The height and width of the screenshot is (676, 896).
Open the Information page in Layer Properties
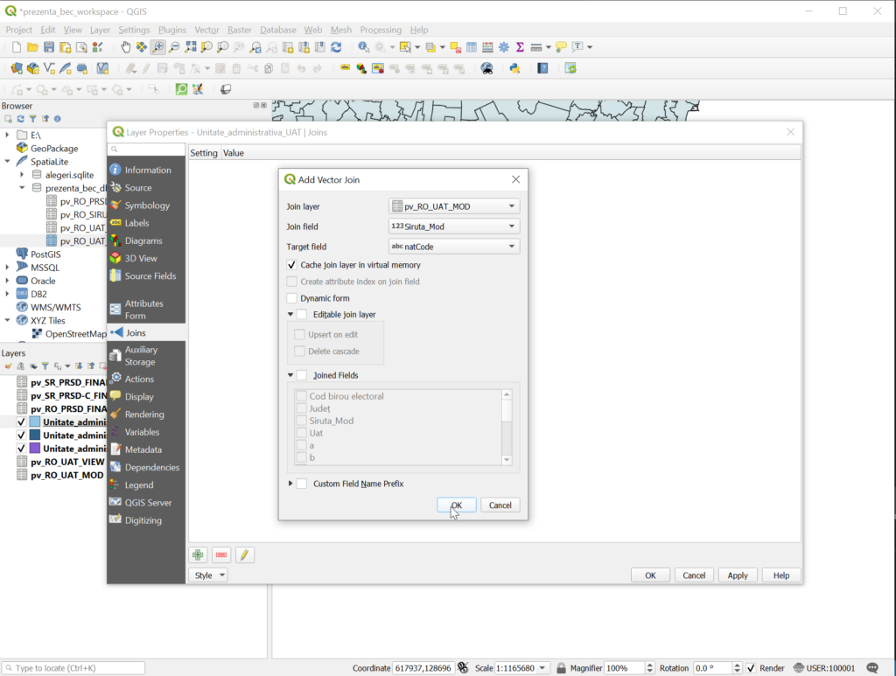[146, 171]
